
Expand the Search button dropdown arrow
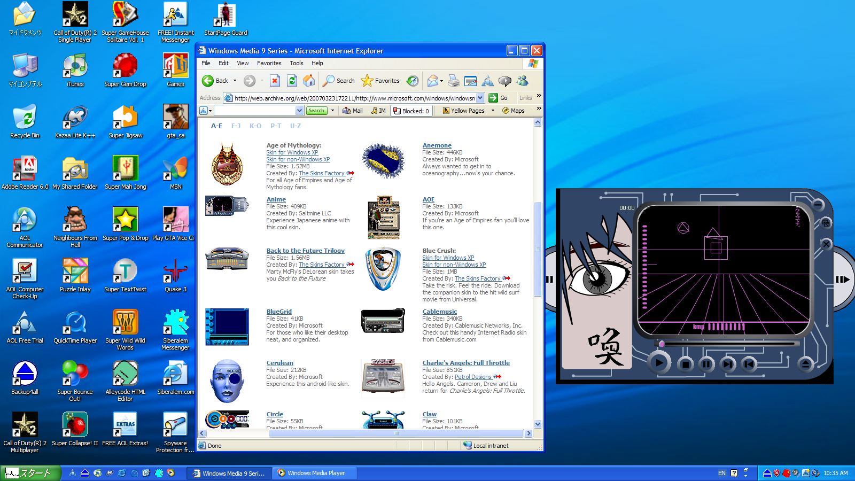coord(331,111)
